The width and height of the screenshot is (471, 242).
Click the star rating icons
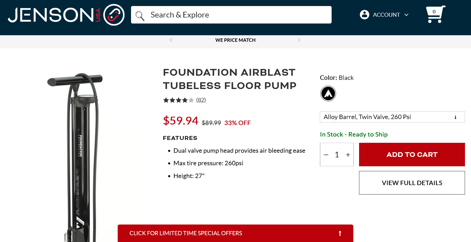(178, 100)
